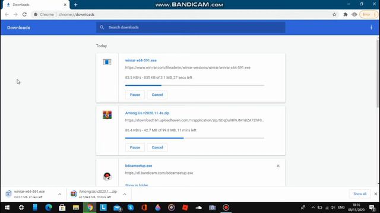Pause the winrar-x64-591.exe download
This screenshot has height=213, width=380.
135,95
